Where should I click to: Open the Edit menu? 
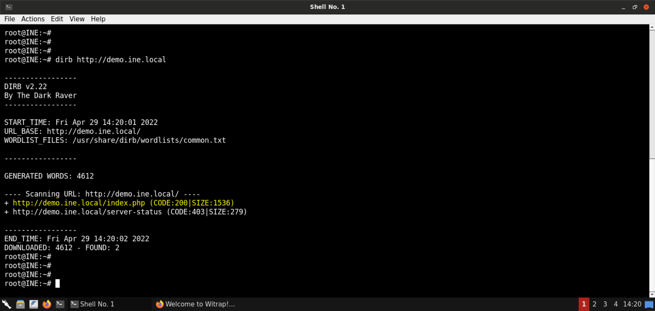point(57,19)
